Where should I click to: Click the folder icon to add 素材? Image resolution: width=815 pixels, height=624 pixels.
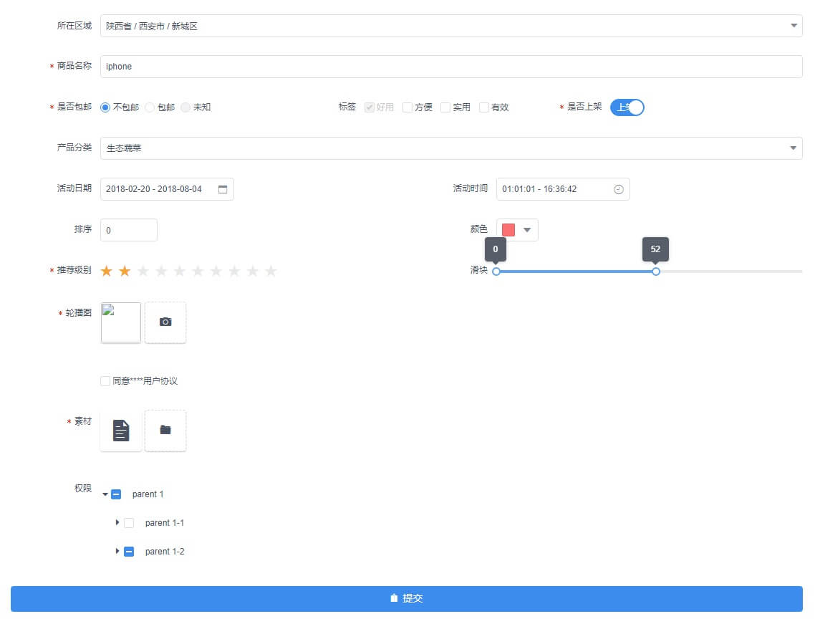tap(165, 430)
